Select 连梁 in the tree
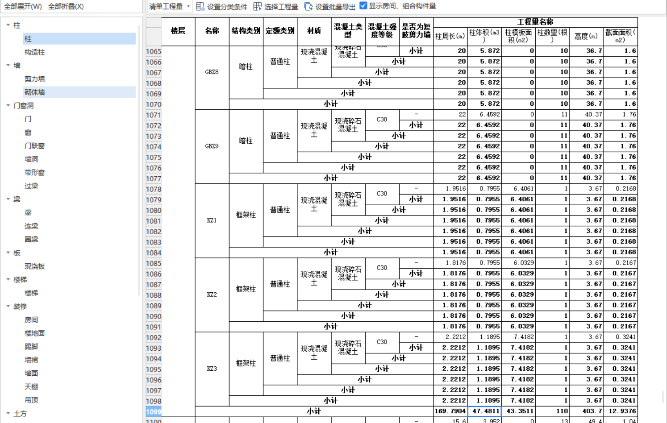Screen dimensions: 667x423 (x=31, y=226)
